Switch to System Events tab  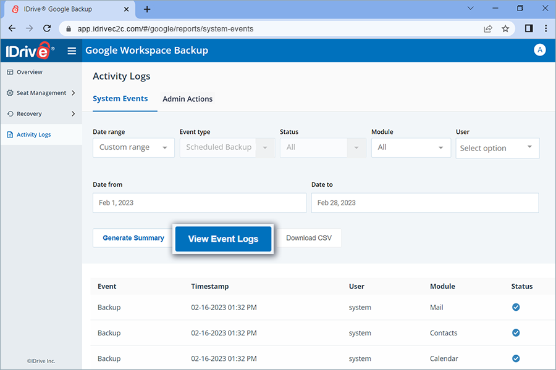120,99
